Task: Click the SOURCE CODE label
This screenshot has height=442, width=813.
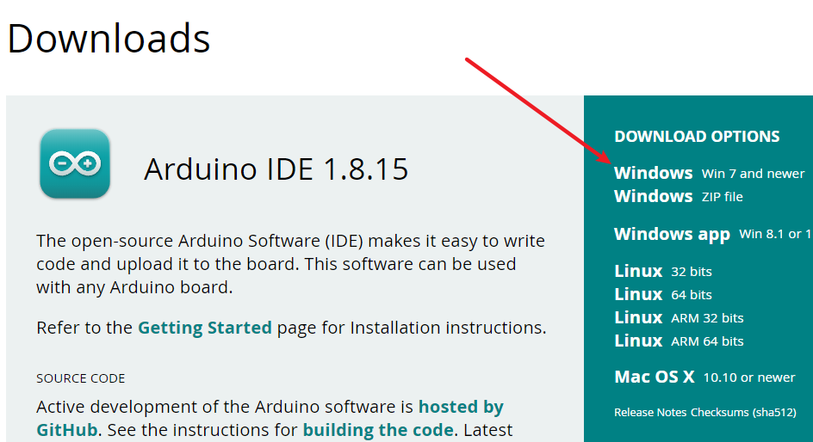Action: click(x=80, y=378)
